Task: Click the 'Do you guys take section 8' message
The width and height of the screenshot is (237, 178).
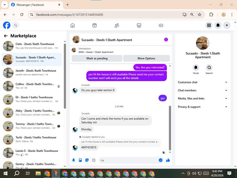Action: coord(98,90)
